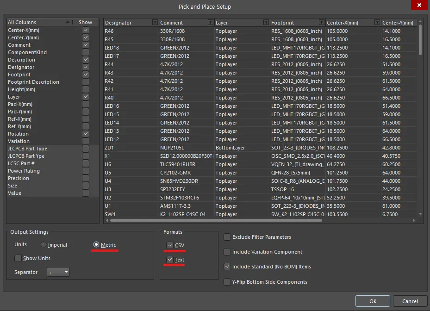Check Include Variation Component
Viewport: 430px width, 311px height.
coord(227,252)
